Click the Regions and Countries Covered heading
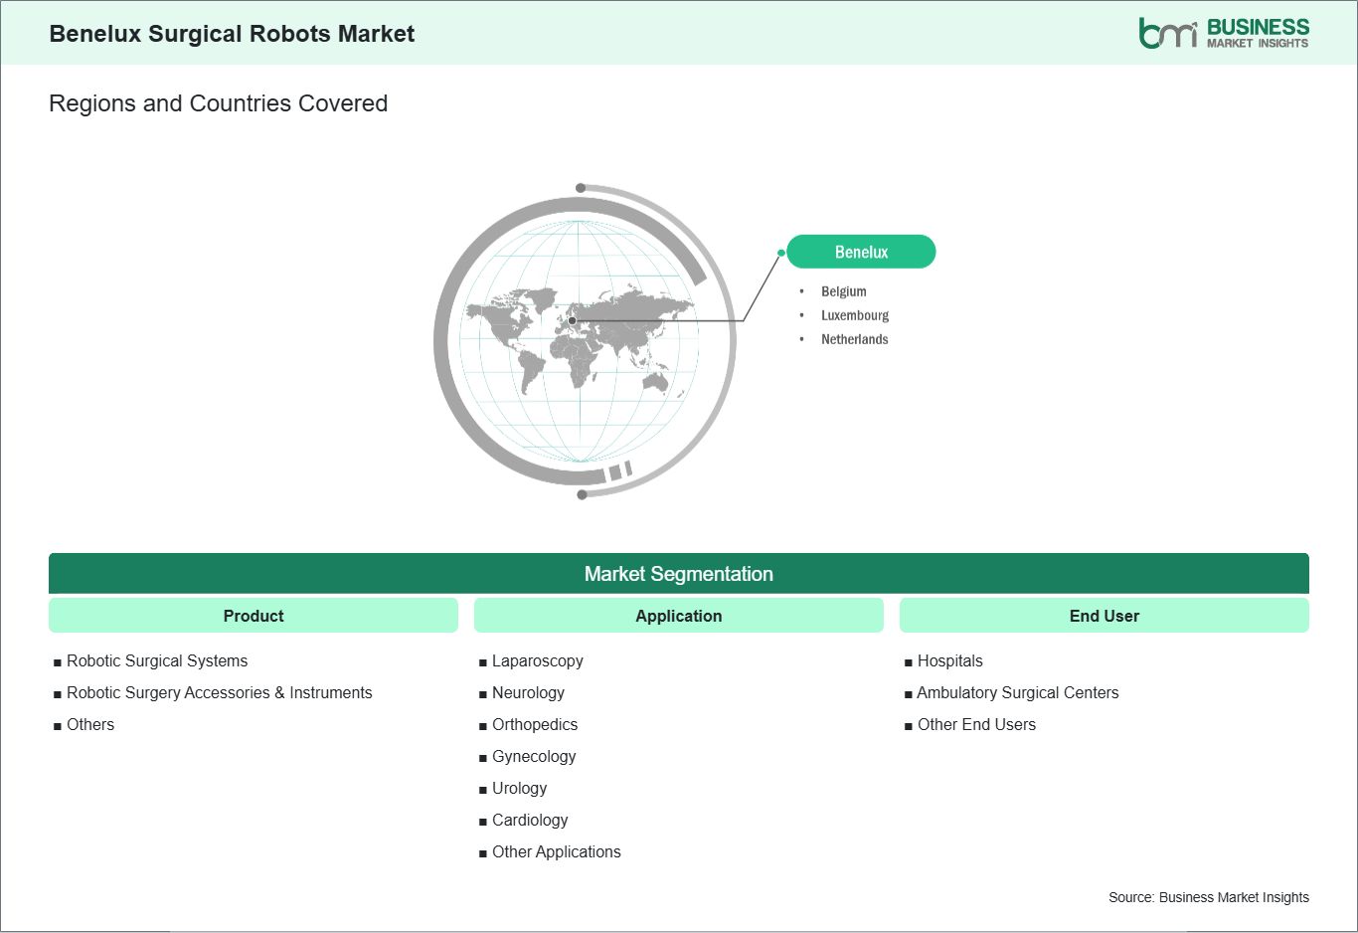Image resolution: width=1358 pixels, height=933 pixels. [x=218, y=103]
